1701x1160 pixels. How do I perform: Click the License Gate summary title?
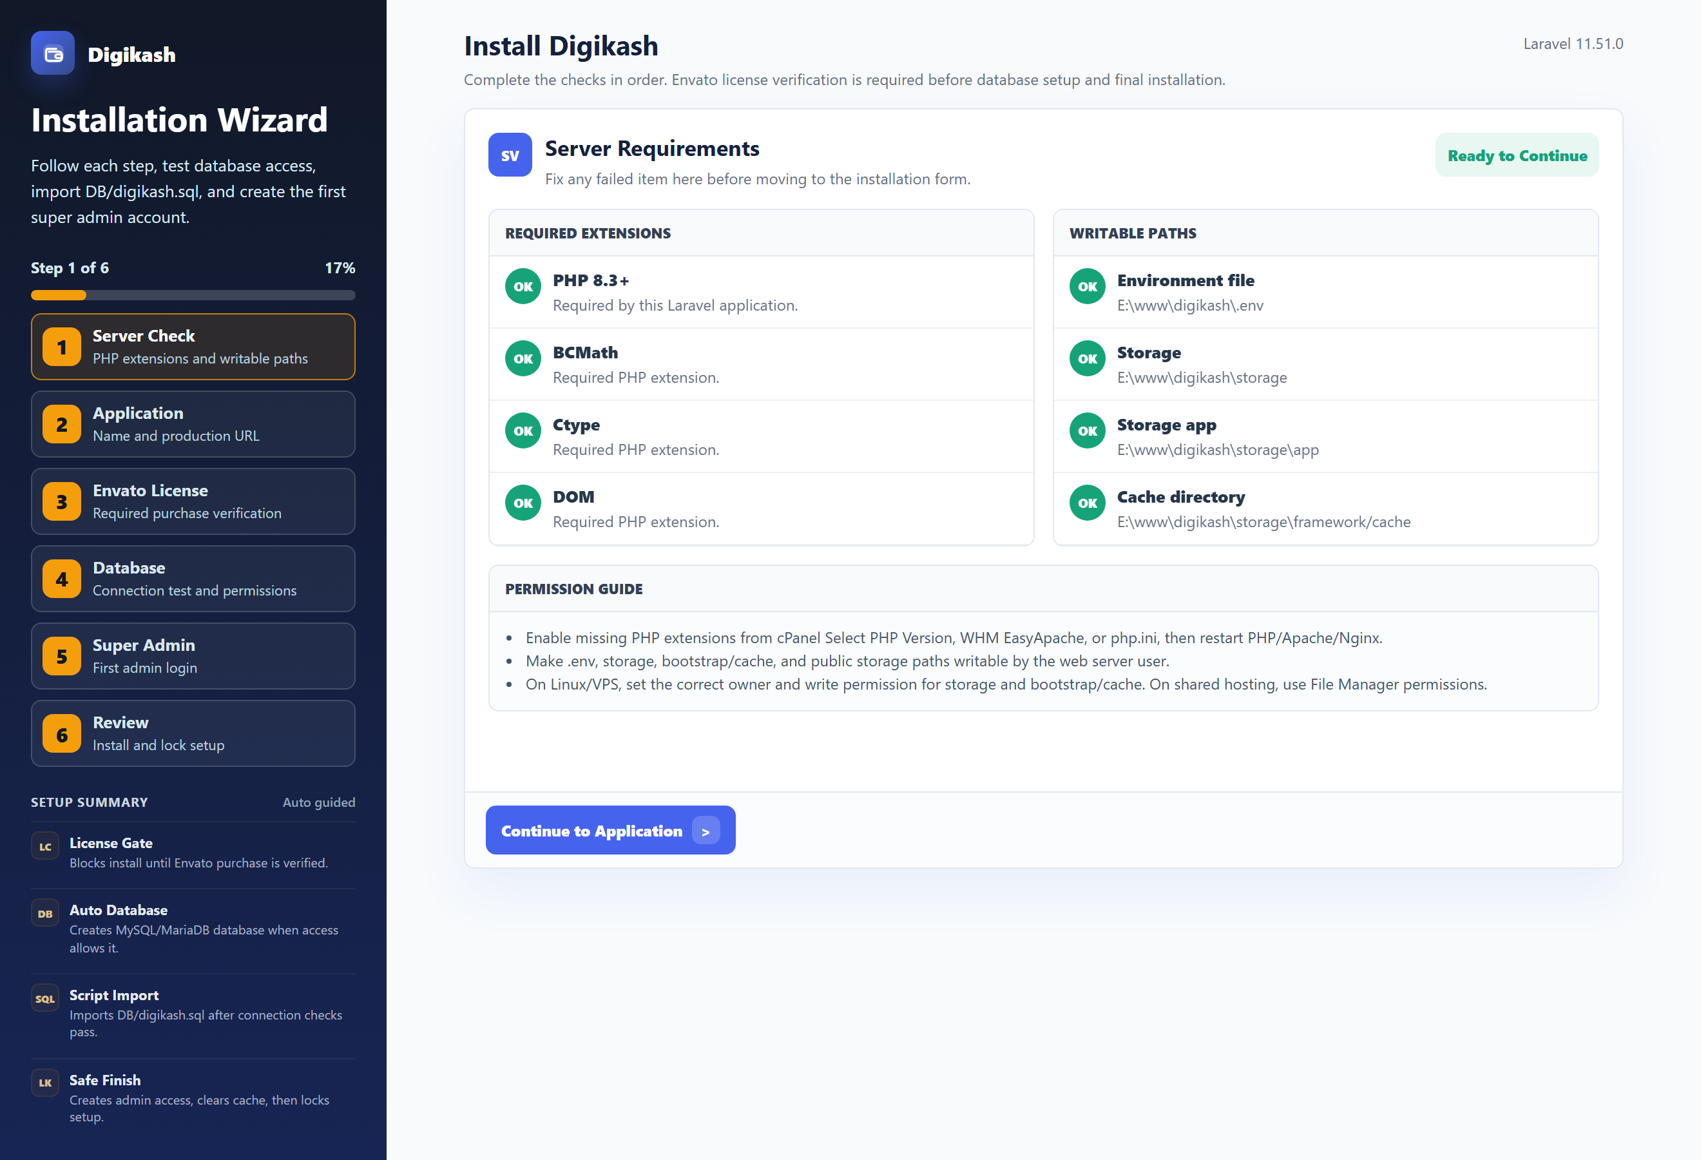(111, 843)
